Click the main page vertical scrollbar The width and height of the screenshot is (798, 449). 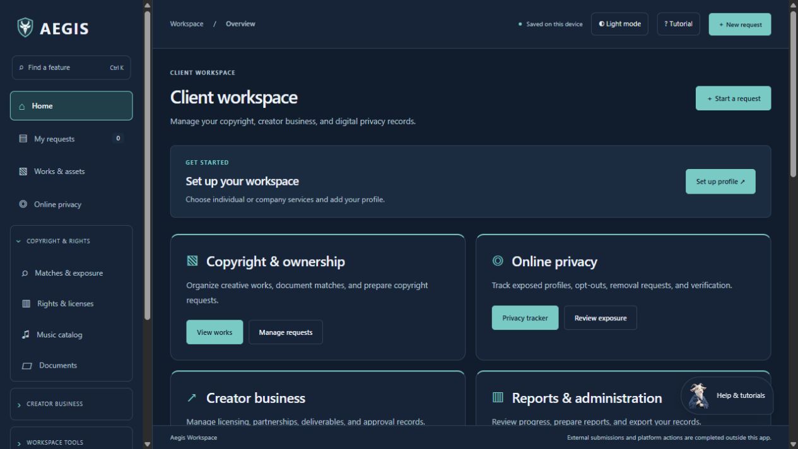pos(794,95)
